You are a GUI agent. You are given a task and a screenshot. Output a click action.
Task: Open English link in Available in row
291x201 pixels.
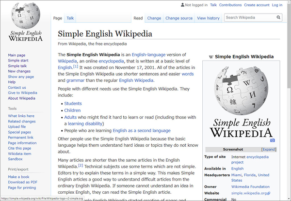pos(237,169)
